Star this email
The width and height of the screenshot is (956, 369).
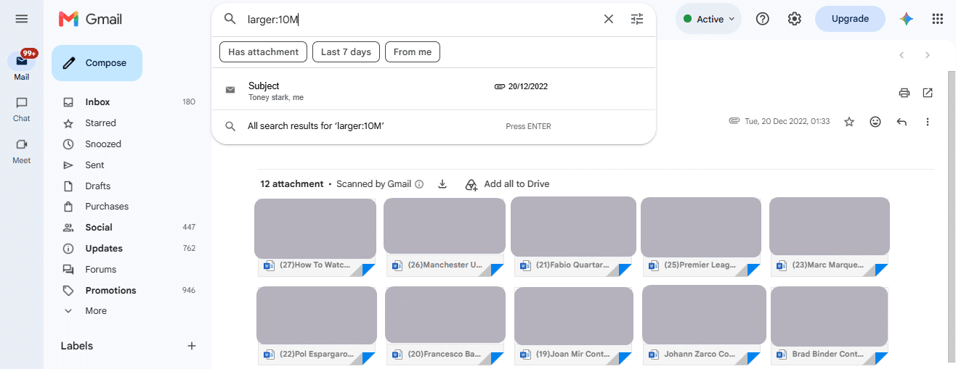point(849,122)
